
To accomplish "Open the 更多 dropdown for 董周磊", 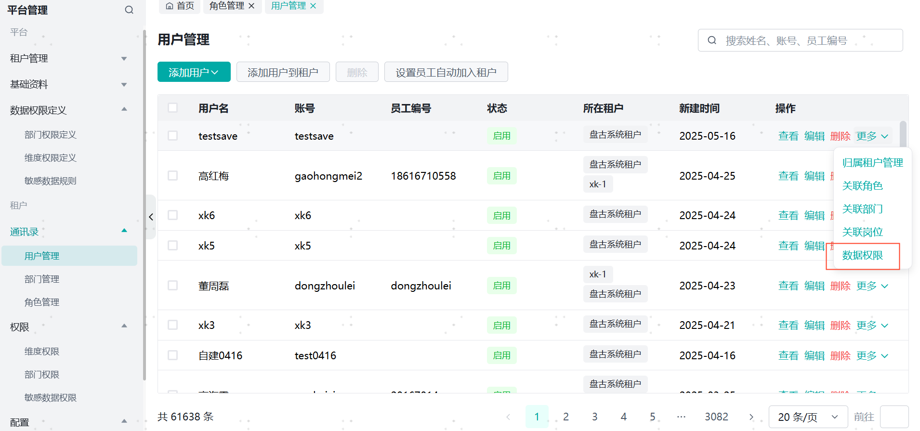I will (872, 286).
